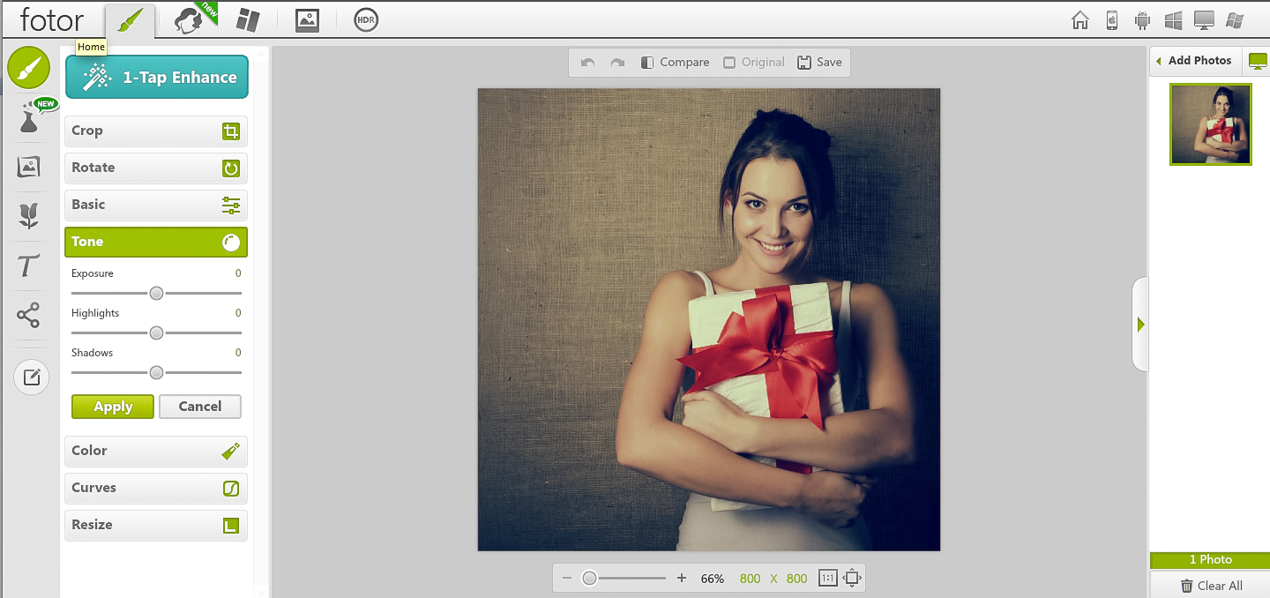Screen dimensions: 1270x598
Task: Collapse the Tone section
Action: coord(156,242)
